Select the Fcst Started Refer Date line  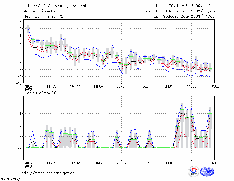coord(179,11)
